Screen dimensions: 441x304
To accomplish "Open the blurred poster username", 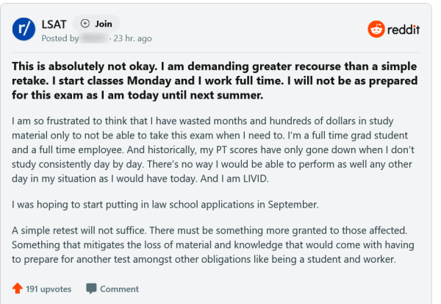I will (x=94, y=38).
